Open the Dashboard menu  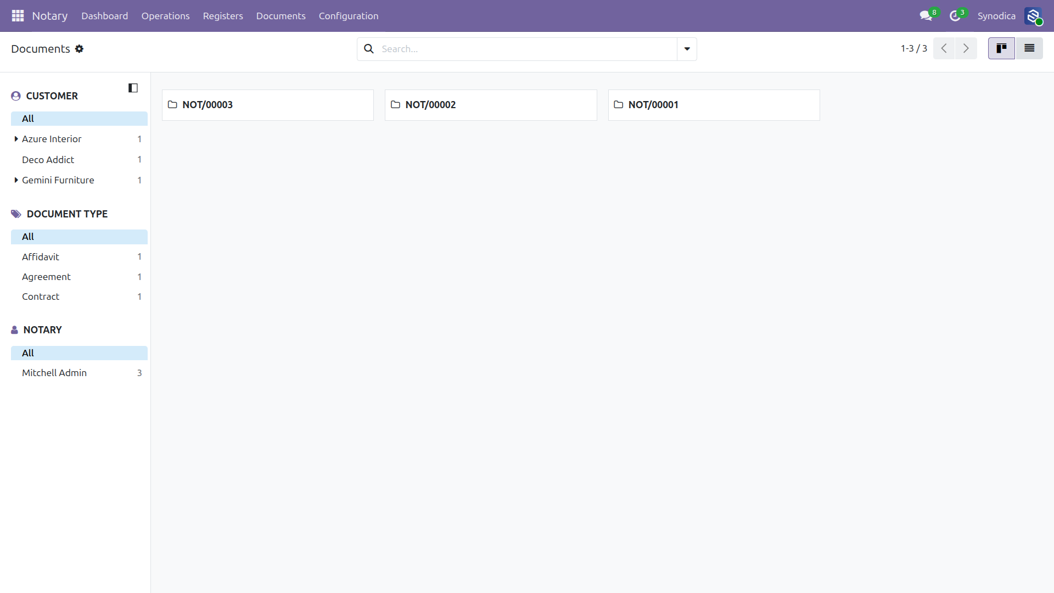(x=104, y=16)
